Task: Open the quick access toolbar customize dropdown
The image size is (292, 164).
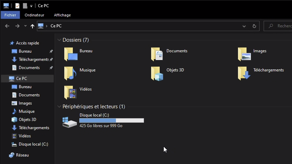Action: 31,6
